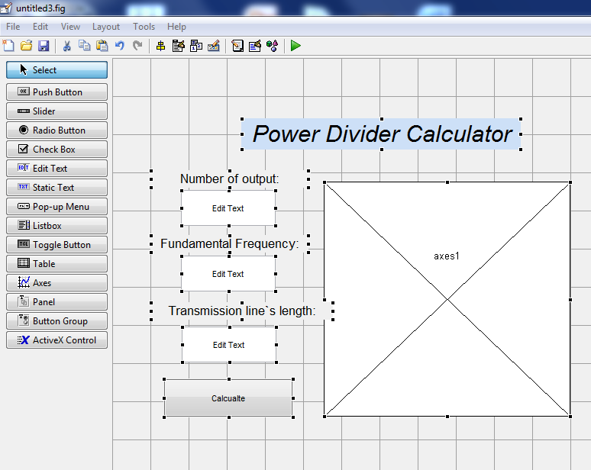The height and width of the screenshot is (470, 591).
Task: Pick Panel component tool
Action: (57, 302)
